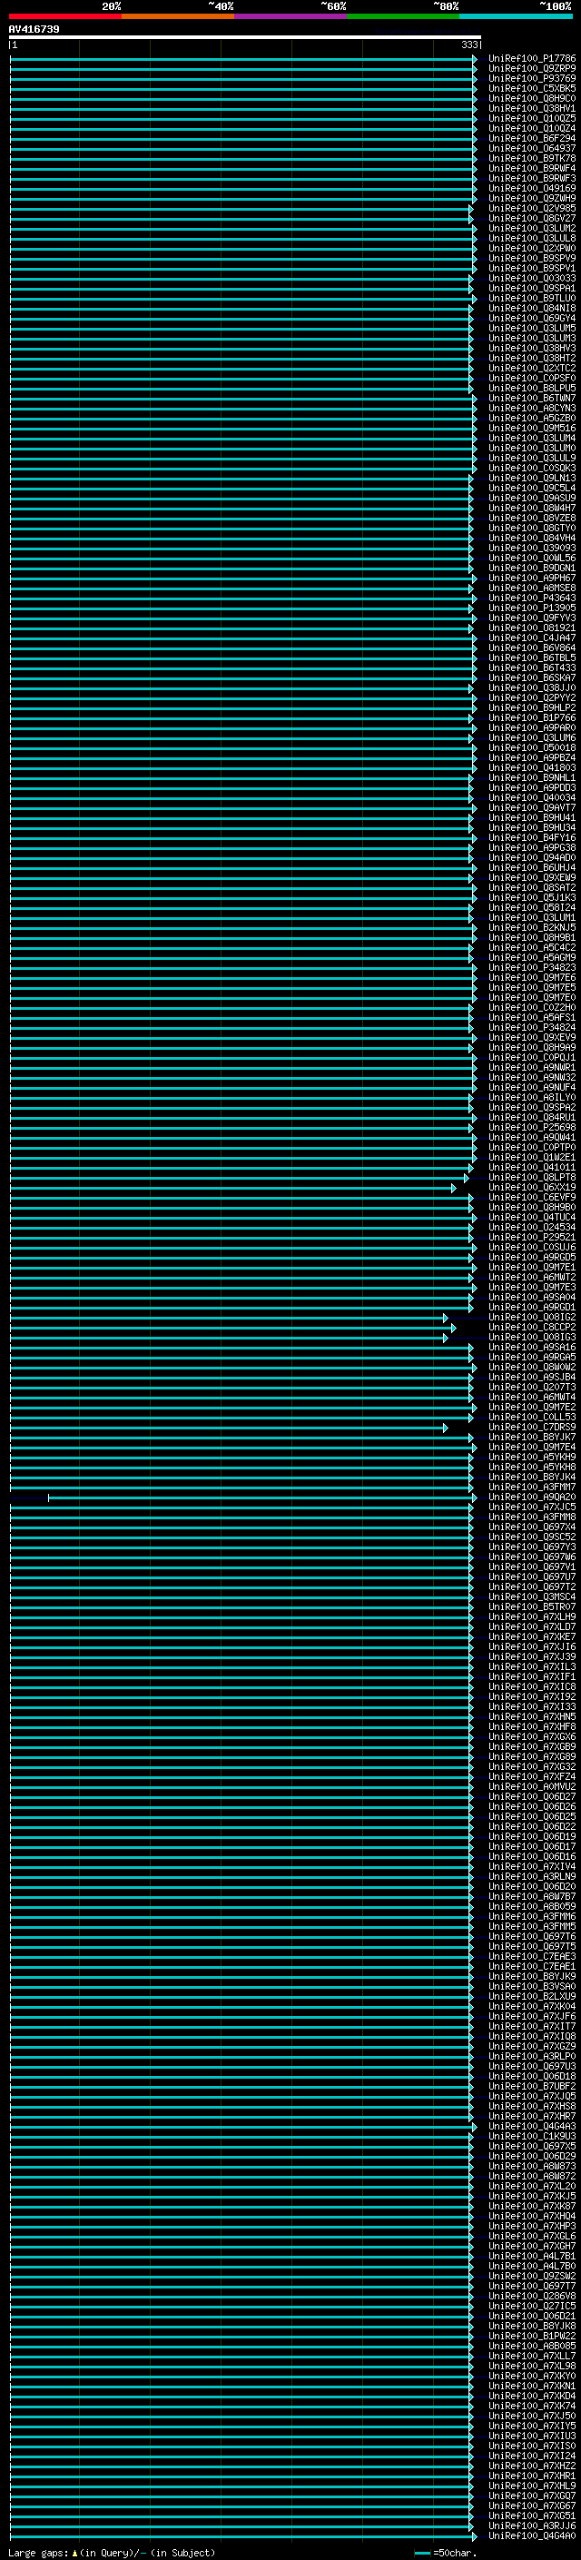
Task: Click the green ~80% identity legend segment
Action: 403,16
